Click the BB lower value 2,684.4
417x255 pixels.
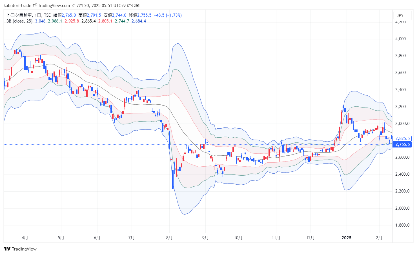139,21
